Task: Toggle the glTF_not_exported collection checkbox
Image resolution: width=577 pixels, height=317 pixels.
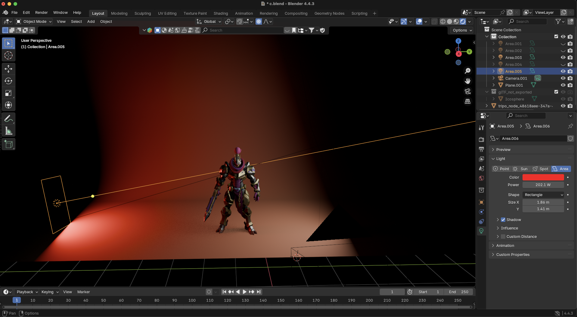Action: tap(556, 92)
